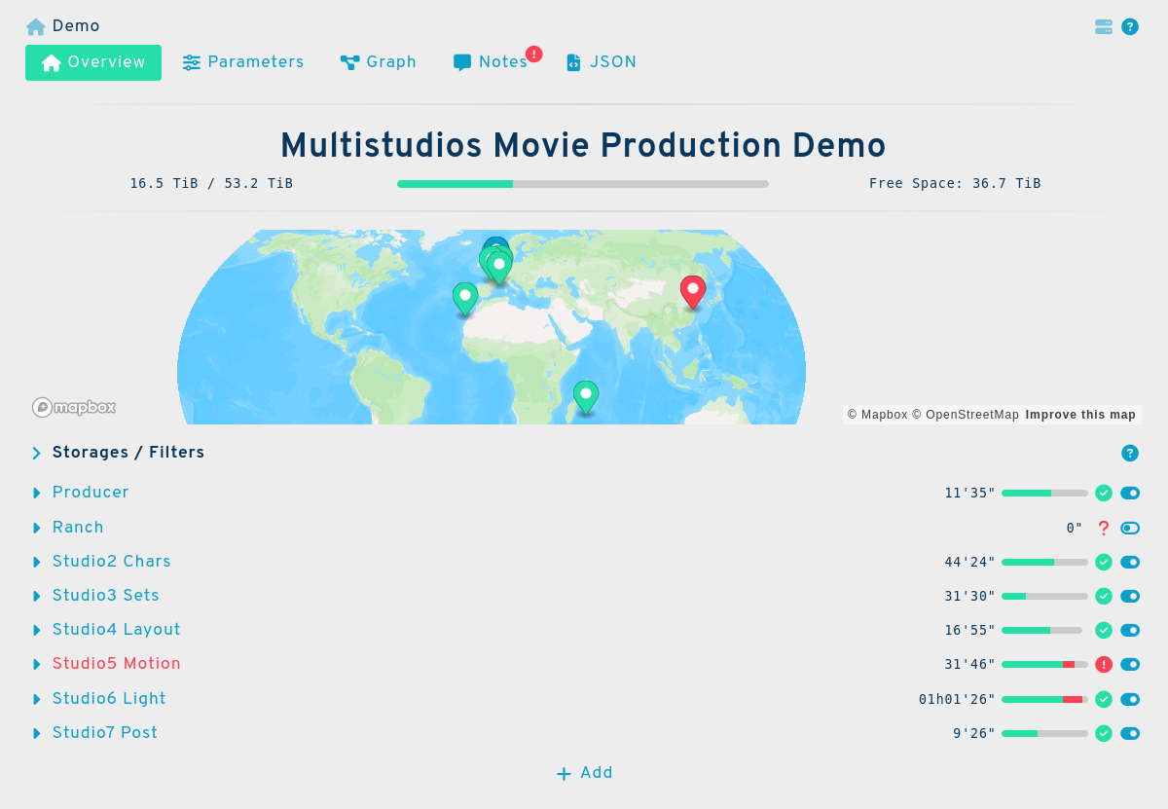Enable the Ranch storage toggle
Screen dimensions: 1168x809
pyautogui.click(x=1129, y=528)
